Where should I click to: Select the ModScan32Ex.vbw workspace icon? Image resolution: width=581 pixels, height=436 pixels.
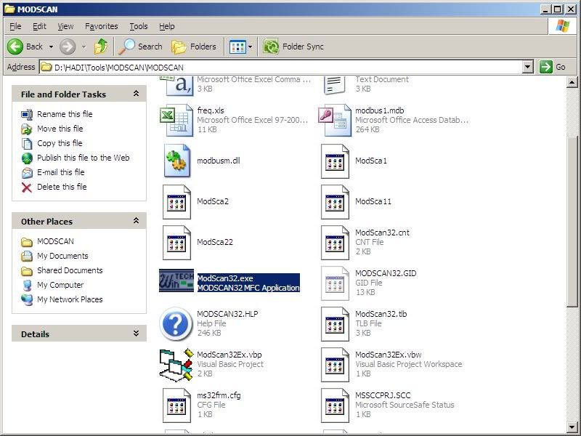click(335, 365)
